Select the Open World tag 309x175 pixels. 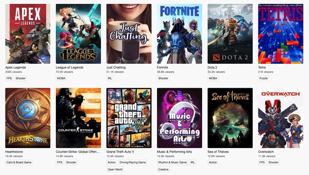click(x=116, y=169)
